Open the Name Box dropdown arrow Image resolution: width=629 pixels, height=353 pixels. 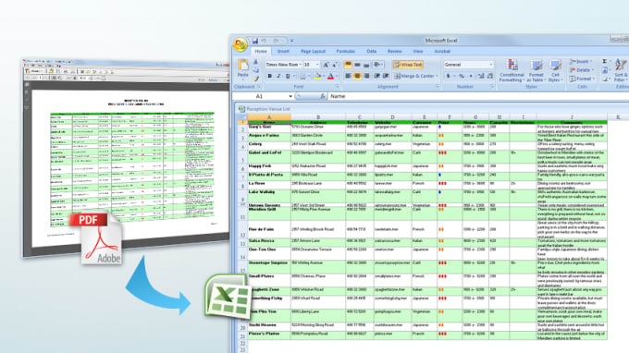pyautogui.click(x=290, y=96)
